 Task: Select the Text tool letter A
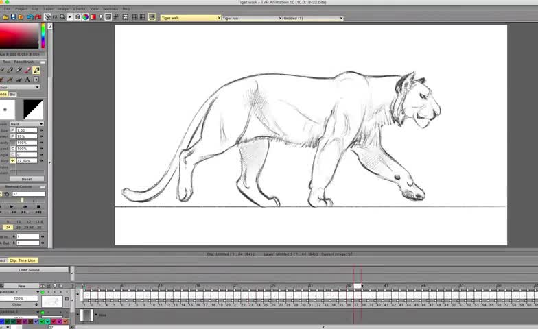pyautogui.click(x=27, y=80)
